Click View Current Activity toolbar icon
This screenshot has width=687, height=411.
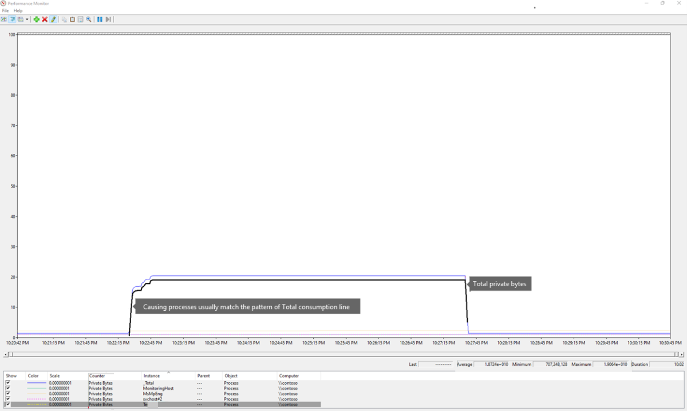click(3, 19)
